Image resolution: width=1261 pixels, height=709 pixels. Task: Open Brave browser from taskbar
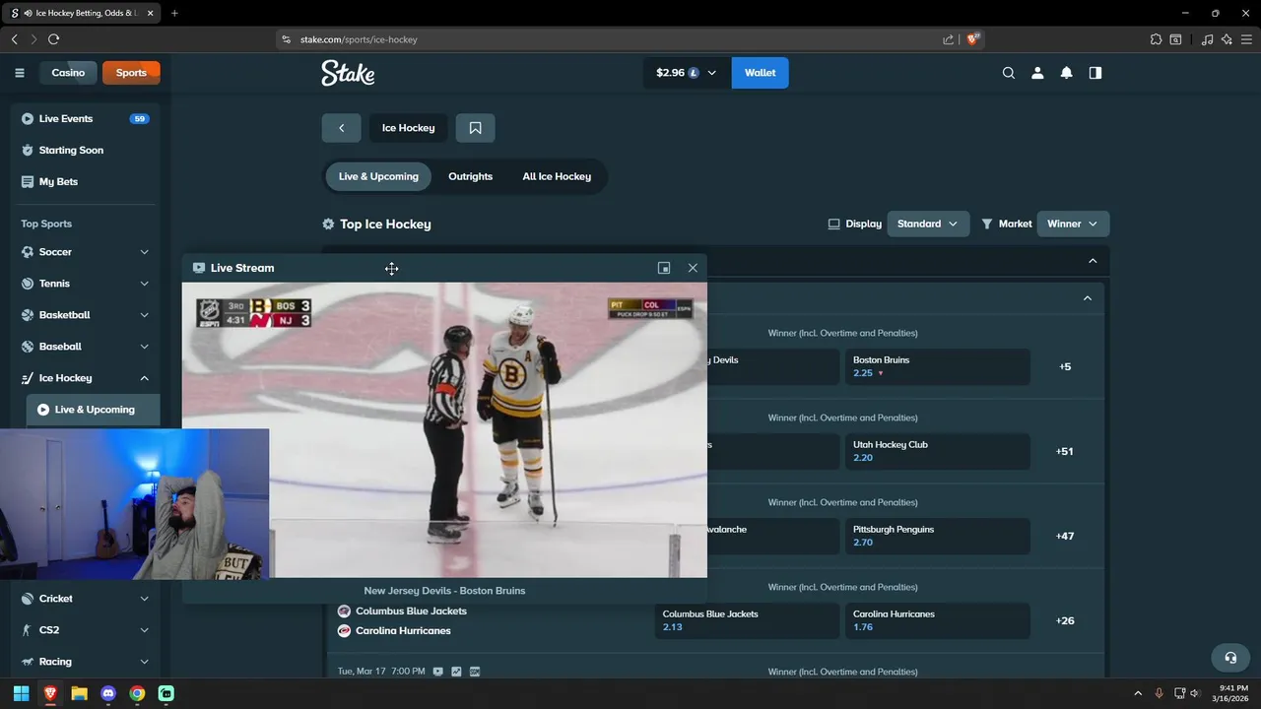[x=50, y=693]
